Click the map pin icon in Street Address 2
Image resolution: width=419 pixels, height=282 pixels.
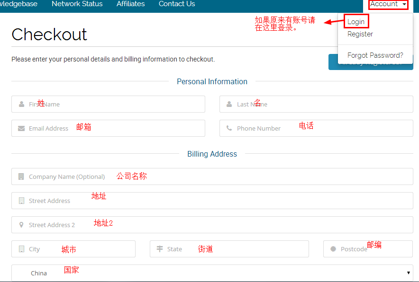coord(21,225)
